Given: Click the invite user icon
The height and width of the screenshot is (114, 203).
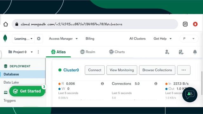Looking at the screenshot, I should coord(167,52).
